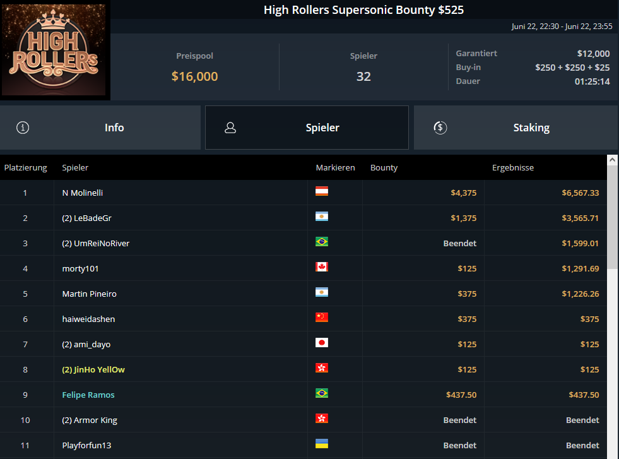
Task: Click the scrollbar up arrow
Action: [612, 160]
